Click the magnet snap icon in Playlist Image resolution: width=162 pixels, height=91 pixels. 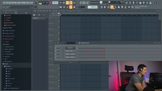[35, 11]
